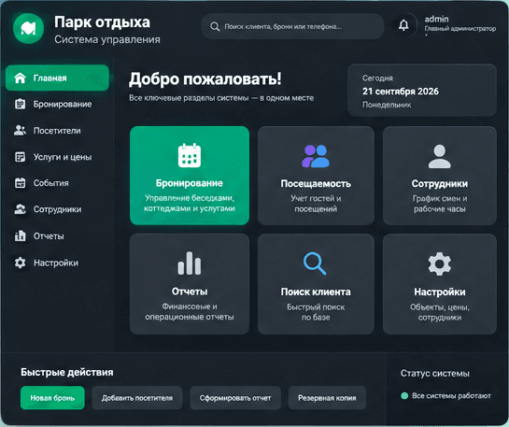The height and width of the screenshot is (427, 509).
Task: Click the Финансовые и операционные отчеты description
Action: (x=190, y=312)
